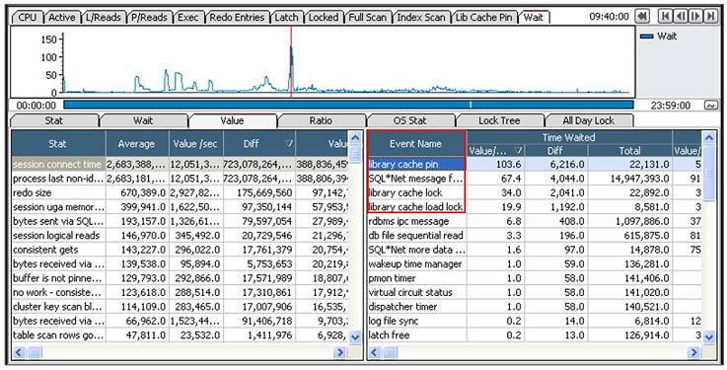727x370 pixels.
Task: Select the latch free event
Action: click(535, 335)
